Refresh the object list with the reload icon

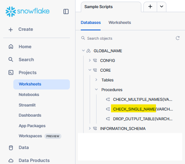(x=178, y=38)
